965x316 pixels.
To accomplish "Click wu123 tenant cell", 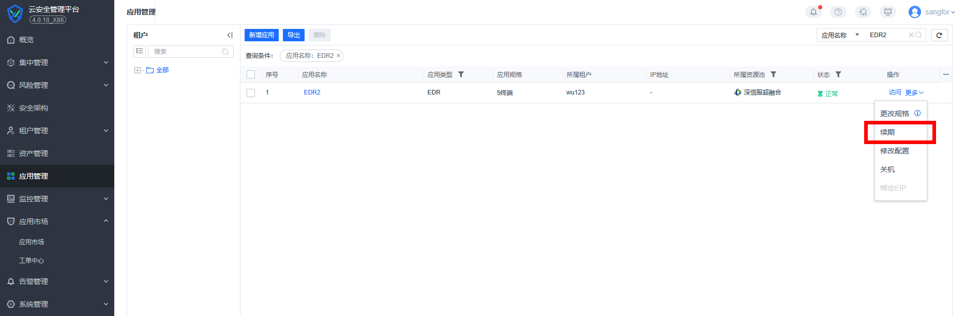I will click(x=576, y=92).
